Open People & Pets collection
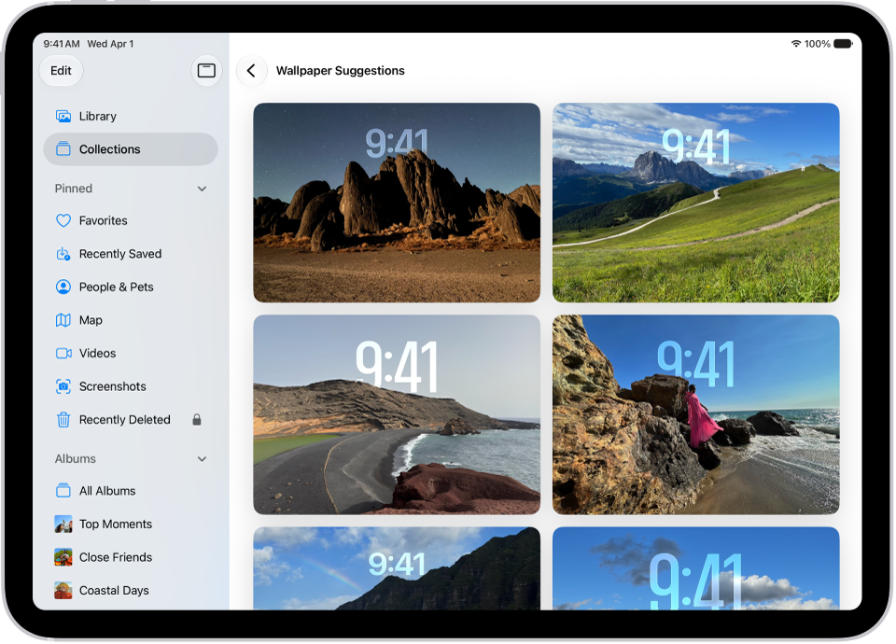The height and width of the screenshot is (644, 896). point(131,287)
